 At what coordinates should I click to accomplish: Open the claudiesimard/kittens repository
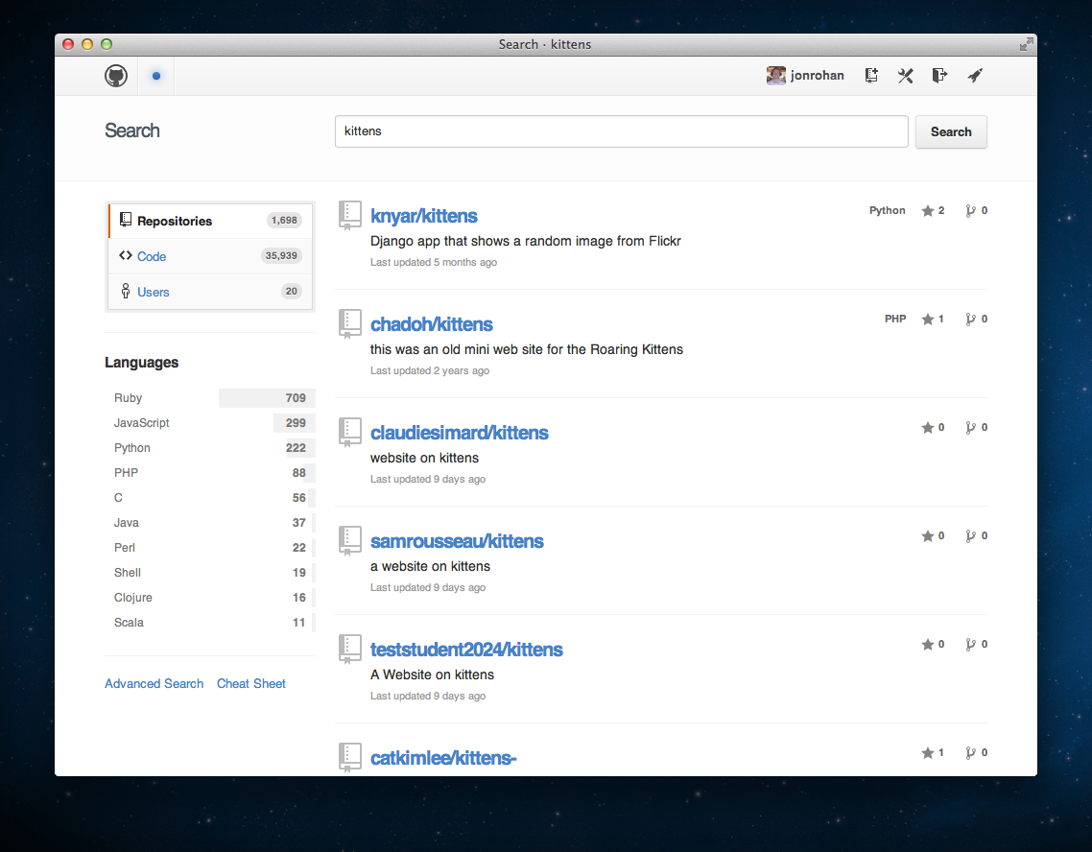(459, 433)
